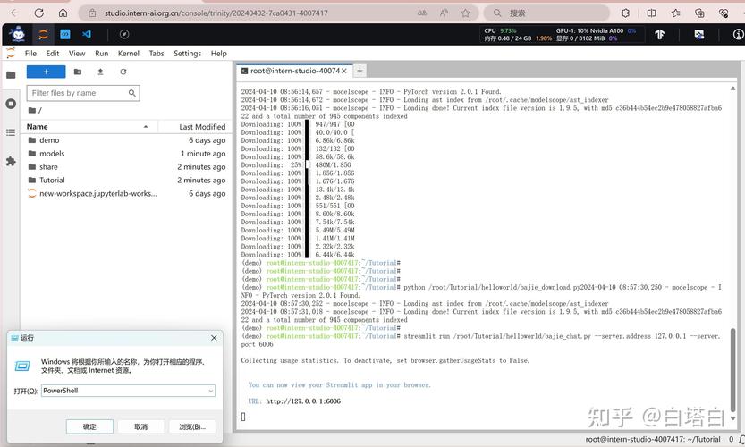This screenshot has width=745, height=447.
Task: Click the blue new launcher button
Action: [x=47, y=72]
